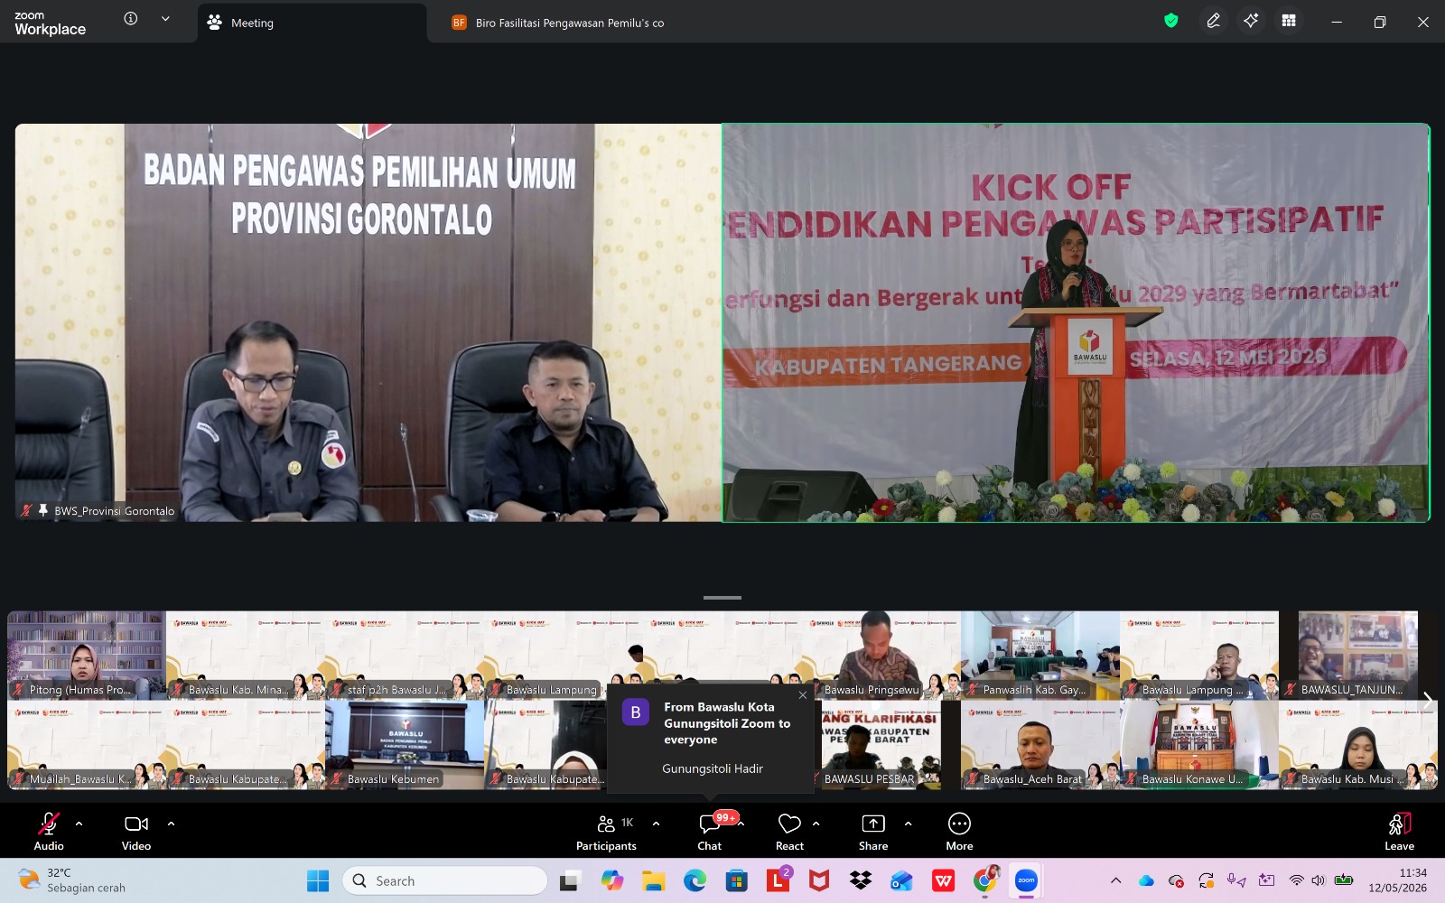Click the Zoom icon on the taskbar
The height and width of the screenshot is (903, 1445).
1026,880
